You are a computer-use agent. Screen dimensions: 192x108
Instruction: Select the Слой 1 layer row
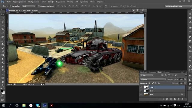point(162,91)
